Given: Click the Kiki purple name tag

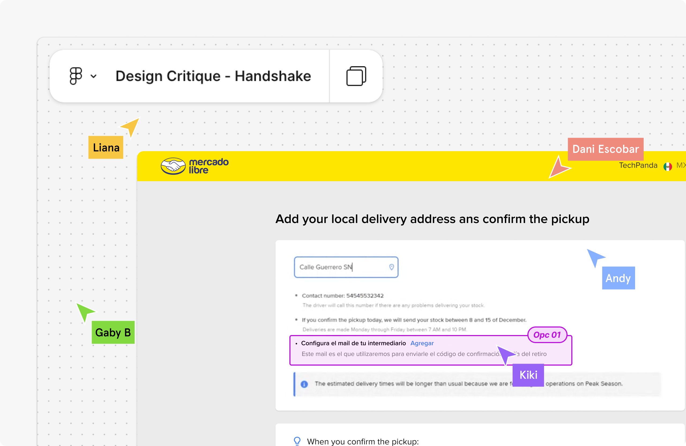Looking at the screenshot, I should [528, 375].
